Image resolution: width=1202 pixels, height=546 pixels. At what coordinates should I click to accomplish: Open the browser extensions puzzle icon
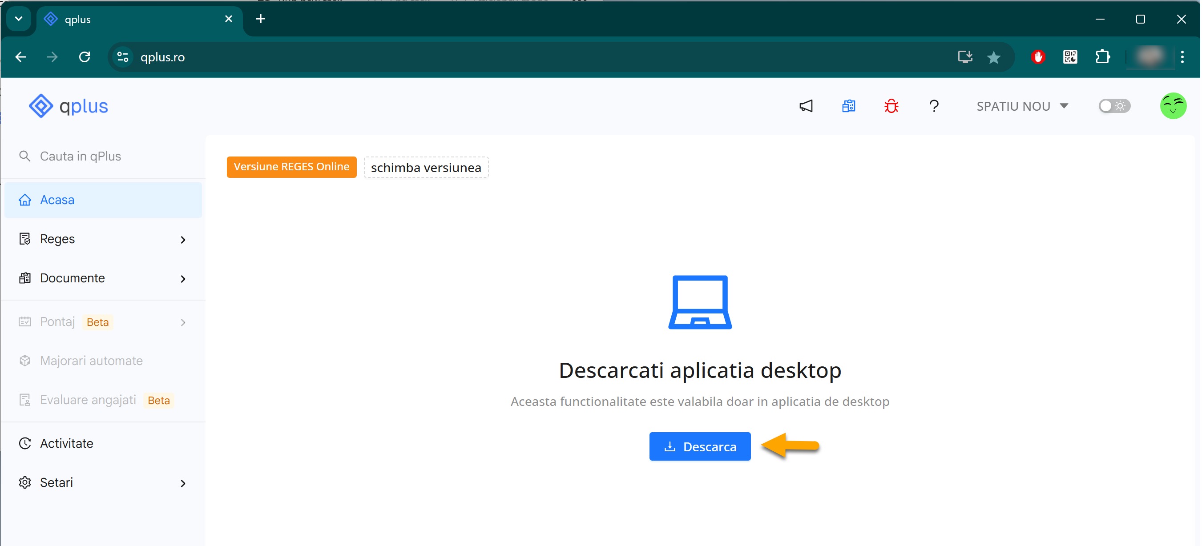pyautogui.click(x=1103, y=57)
